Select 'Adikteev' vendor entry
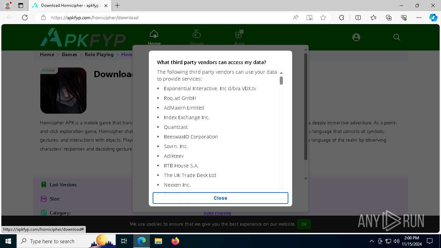 (174, 156)
